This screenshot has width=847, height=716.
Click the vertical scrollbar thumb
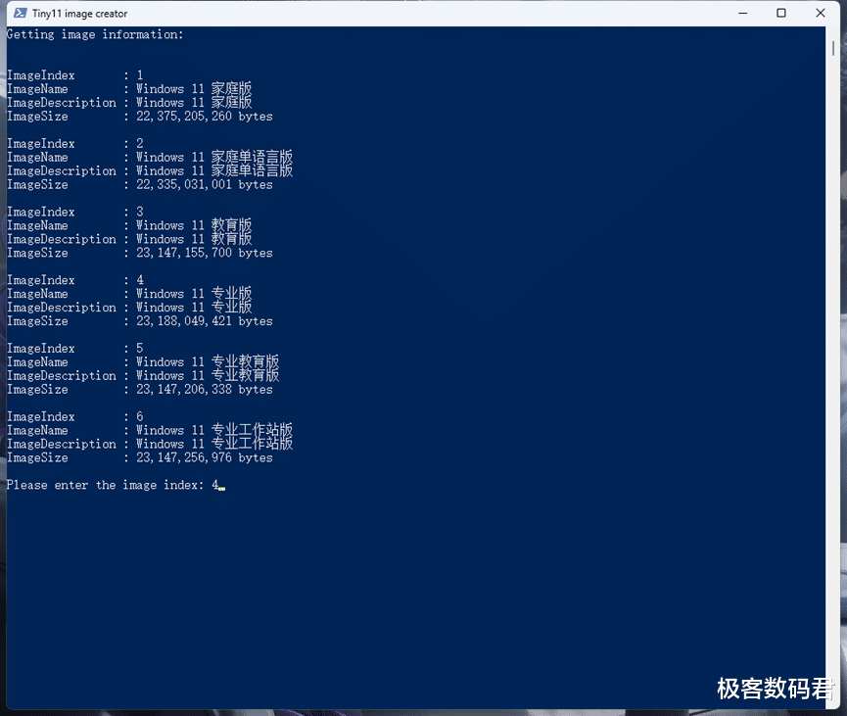pyautogui.click(x=833, y=48)
